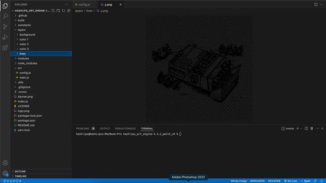Maximize the panel with up chevron
326x183 pixels.
click(317, 129)
